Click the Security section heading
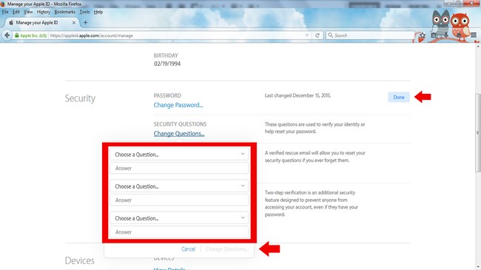This screenshot has height=270, width=481. point(80,98)
